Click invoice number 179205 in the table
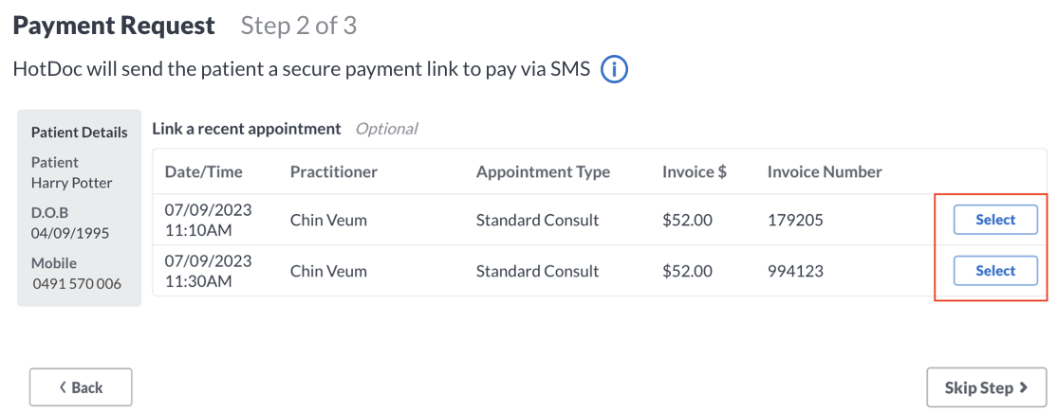1058x411 pixels. point(795,220)
